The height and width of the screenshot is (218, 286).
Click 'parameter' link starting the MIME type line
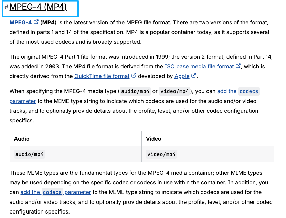23,101
